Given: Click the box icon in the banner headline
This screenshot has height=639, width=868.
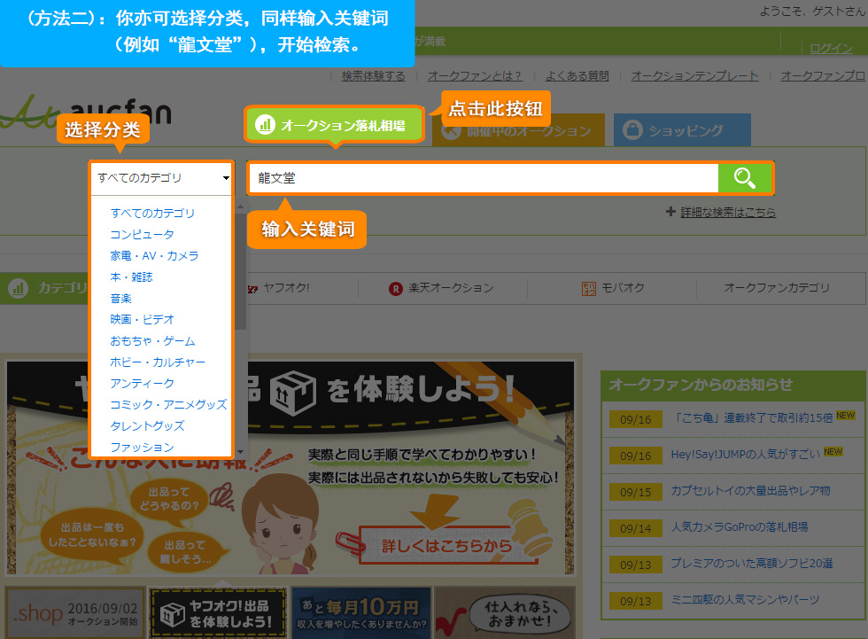Looking at the screenshot, I should 293,392.
